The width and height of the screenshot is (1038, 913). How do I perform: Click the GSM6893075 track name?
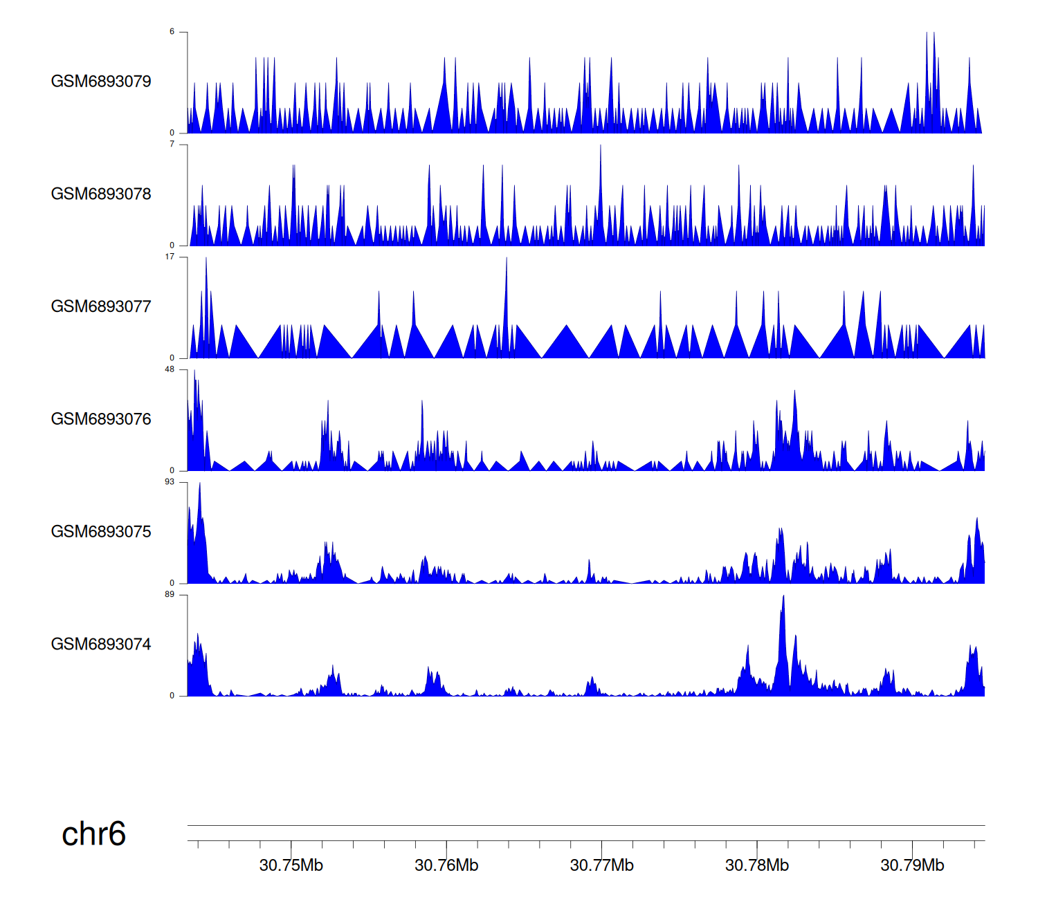click(x=101, y=532)
